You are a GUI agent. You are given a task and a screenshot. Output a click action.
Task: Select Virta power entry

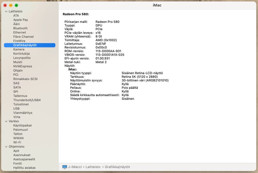17,117
